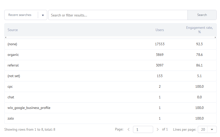Select the Recent searches label
Viewport: 220px width, 137px height.
[20, 15]
